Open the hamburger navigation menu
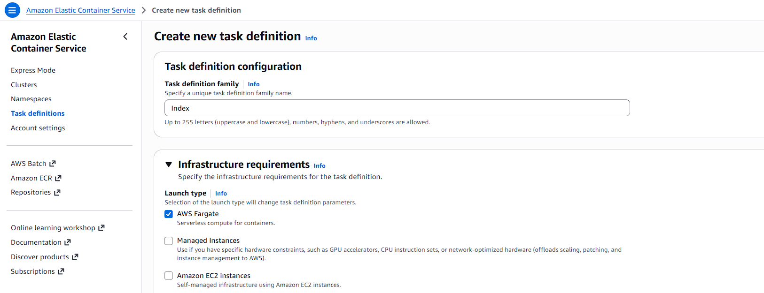The height and width of the screenshot is (293, 764). tap(12, 10)
